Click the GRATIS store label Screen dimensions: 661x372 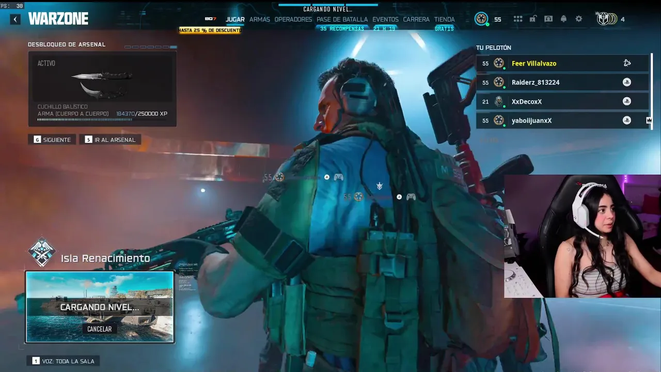pos(444,29)
